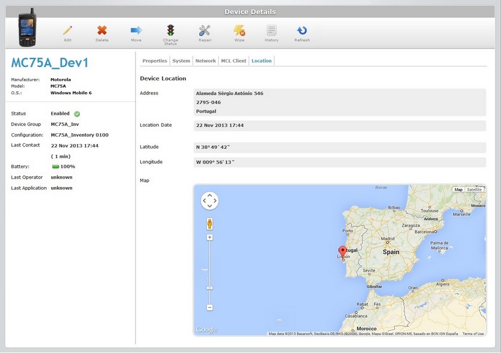Viewport: 501px width, 353px height.
Task: Open the System tab
Action: point(181,61)
